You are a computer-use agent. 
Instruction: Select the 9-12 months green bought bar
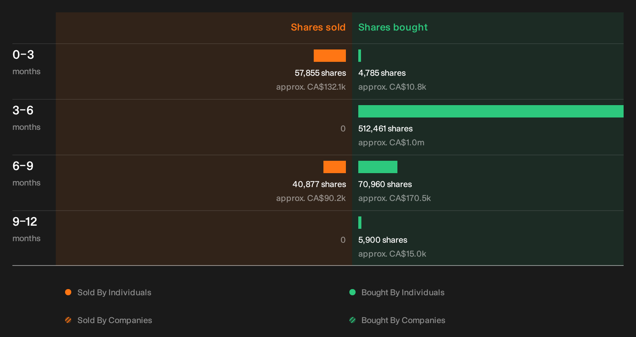pyautogui.click(x=360, y=223)
